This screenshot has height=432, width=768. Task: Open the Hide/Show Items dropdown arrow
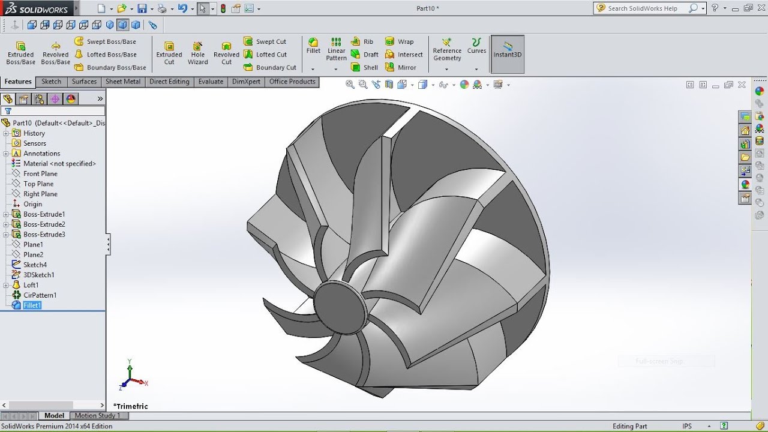453,85
